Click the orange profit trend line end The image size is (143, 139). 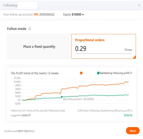pyautogui.click(x=128, y=82)
